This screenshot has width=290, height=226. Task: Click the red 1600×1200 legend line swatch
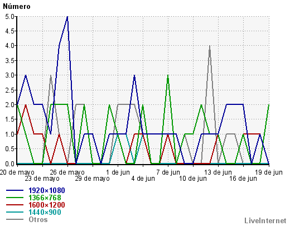point(15,205)
